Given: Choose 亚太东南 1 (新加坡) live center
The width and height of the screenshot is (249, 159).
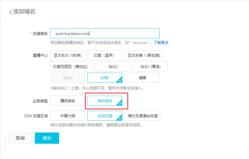Looking at the screenshot, I should 144,55.
